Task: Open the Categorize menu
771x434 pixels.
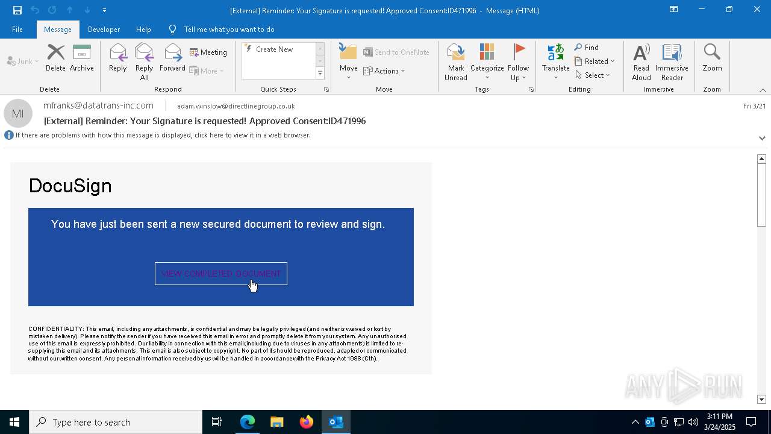Action: 487,61
